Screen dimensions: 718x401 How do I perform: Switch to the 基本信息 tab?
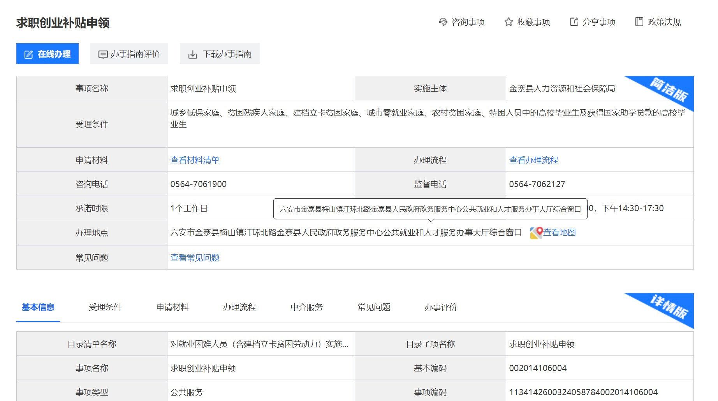[x=38, y=307]
